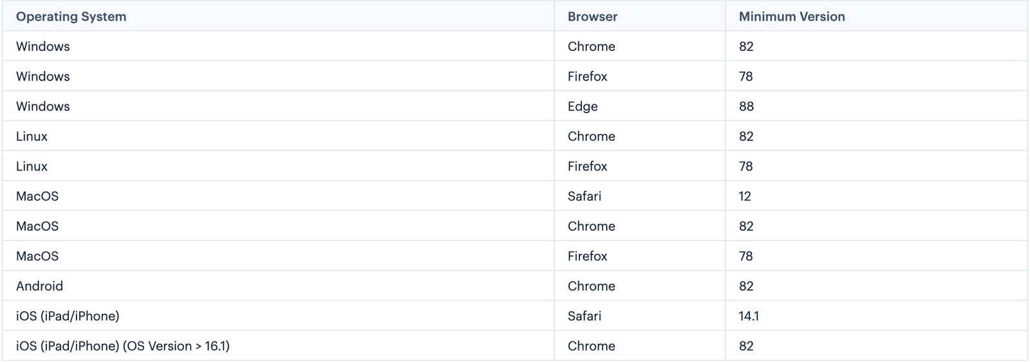Click Chrome in the Android row
Image resolution: width=1030 pixels, height=362 pixels.
pos(591,286)
